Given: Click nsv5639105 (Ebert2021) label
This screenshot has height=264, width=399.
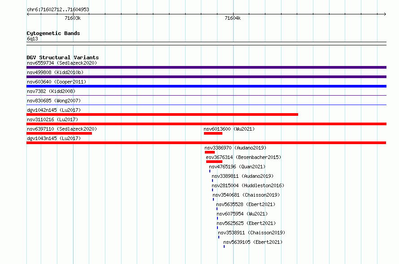Looking at the screenshot, I should (253, 242).
